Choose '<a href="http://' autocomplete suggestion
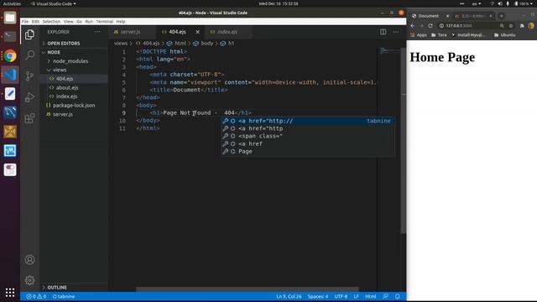This screenshot has height=302, width=537. 307,121
